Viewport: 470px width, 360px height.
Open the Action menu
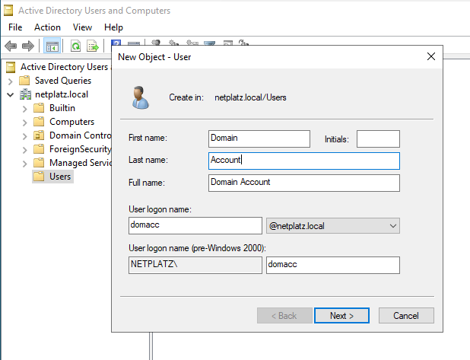click(x=47, y=27)
